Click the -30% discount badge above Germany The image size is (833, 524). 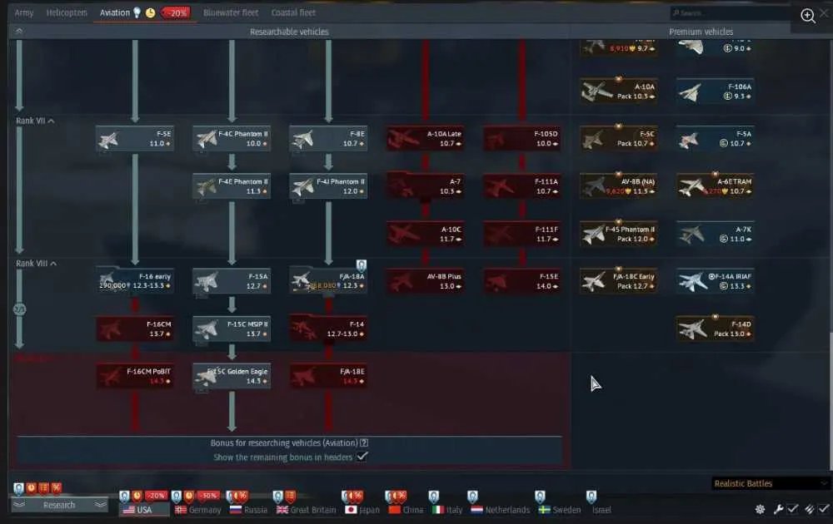coord(207,496)
